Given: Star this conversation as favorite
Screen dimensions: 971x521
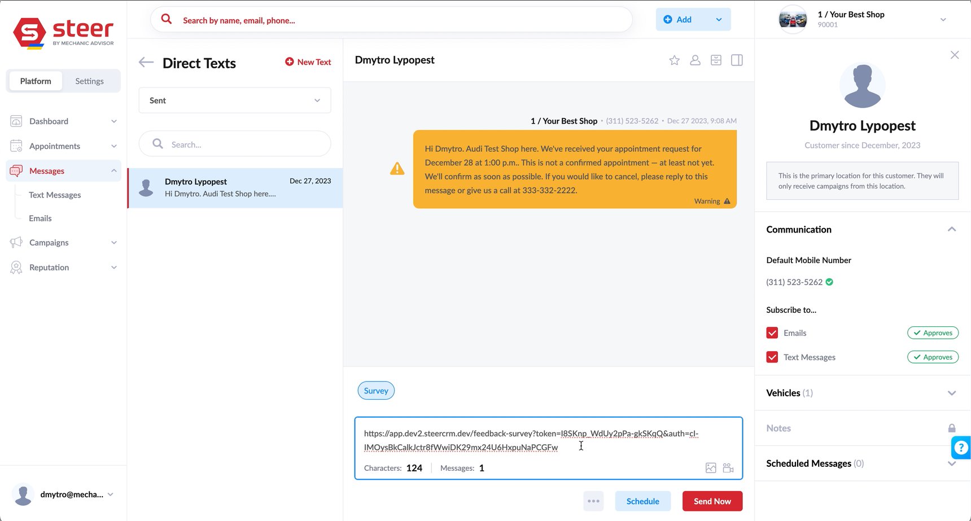Looking at the screenshot, I should pyautogui.click(x=674, y=60).
